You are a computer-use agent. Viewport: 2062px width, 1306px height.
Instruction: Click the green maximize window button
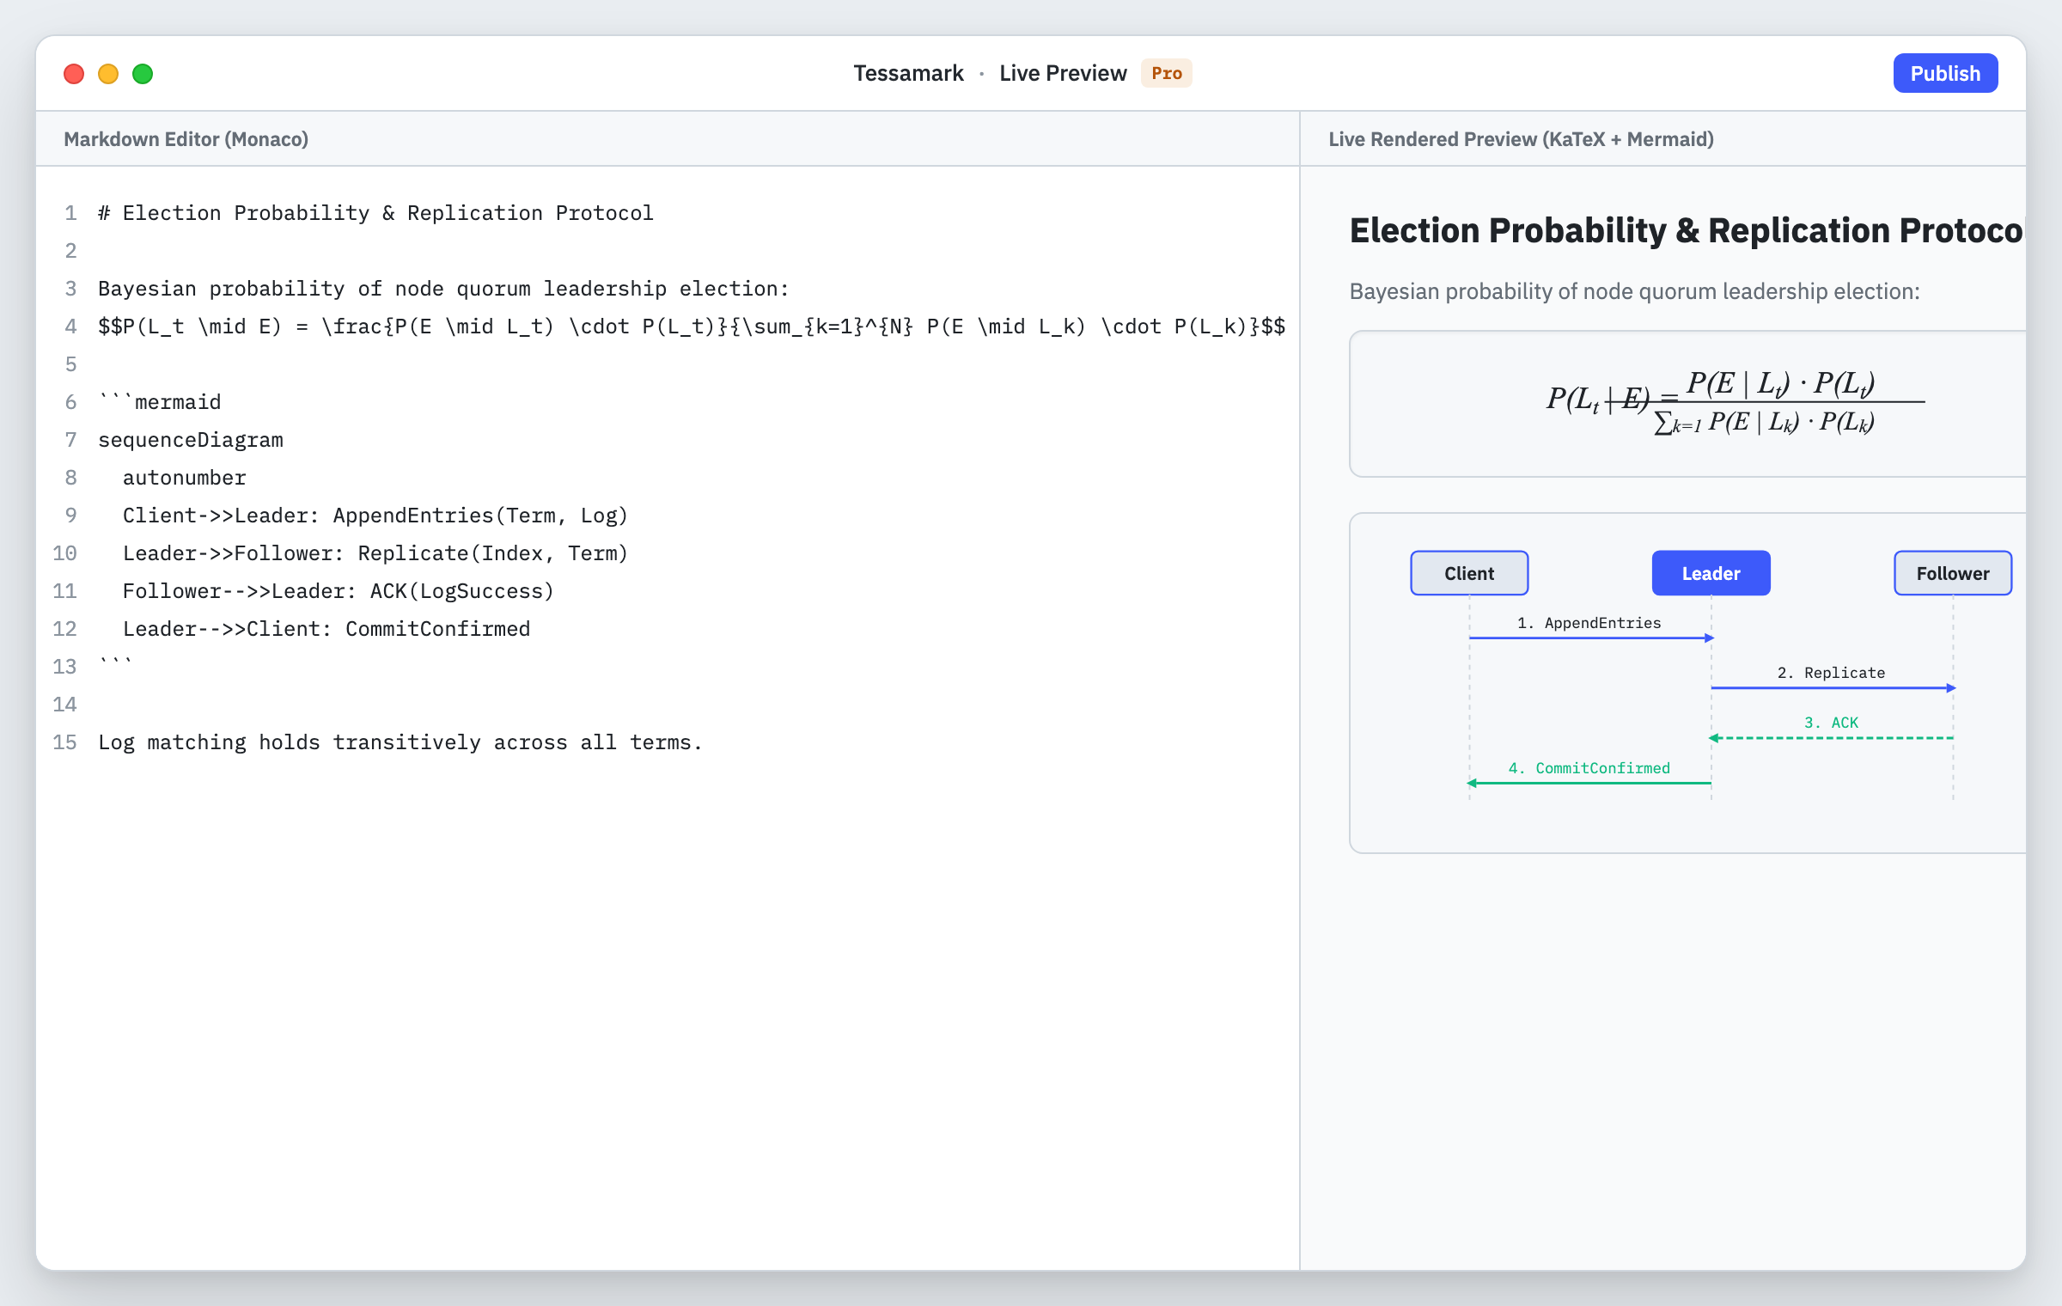click(143, 74)
